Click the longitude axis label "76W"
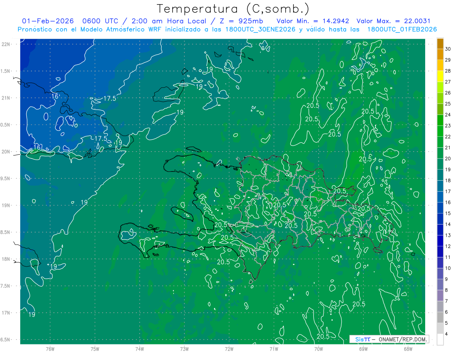458x354 pixels. (x=50, y=349)
